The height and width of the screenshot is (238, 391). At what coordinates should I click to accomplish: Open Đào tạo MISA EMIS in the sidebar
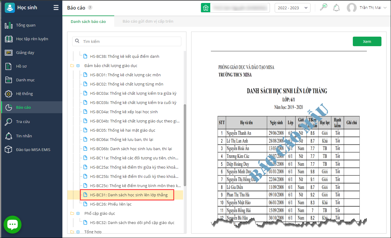[x=33, y=150]
